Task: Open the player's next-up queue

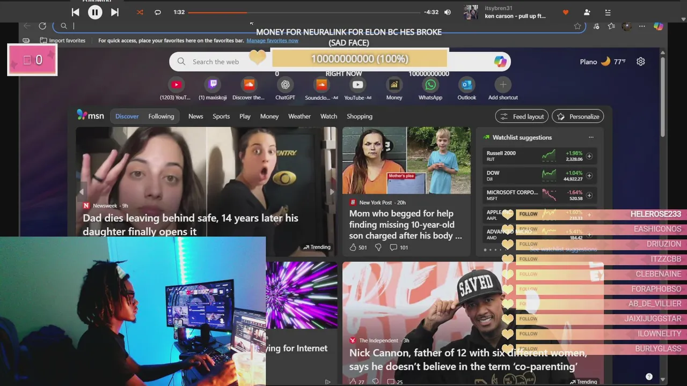Action: pyautogui.click(x=608, y=12)
